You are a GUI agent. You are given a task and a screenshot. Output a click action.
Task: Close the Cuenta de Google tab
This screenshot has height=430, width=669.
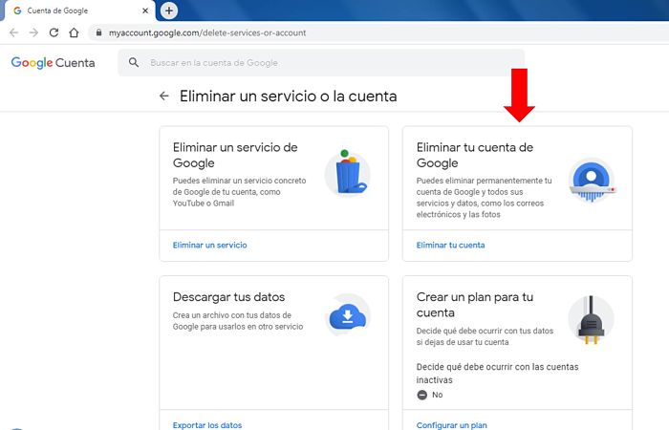point(145,11)
